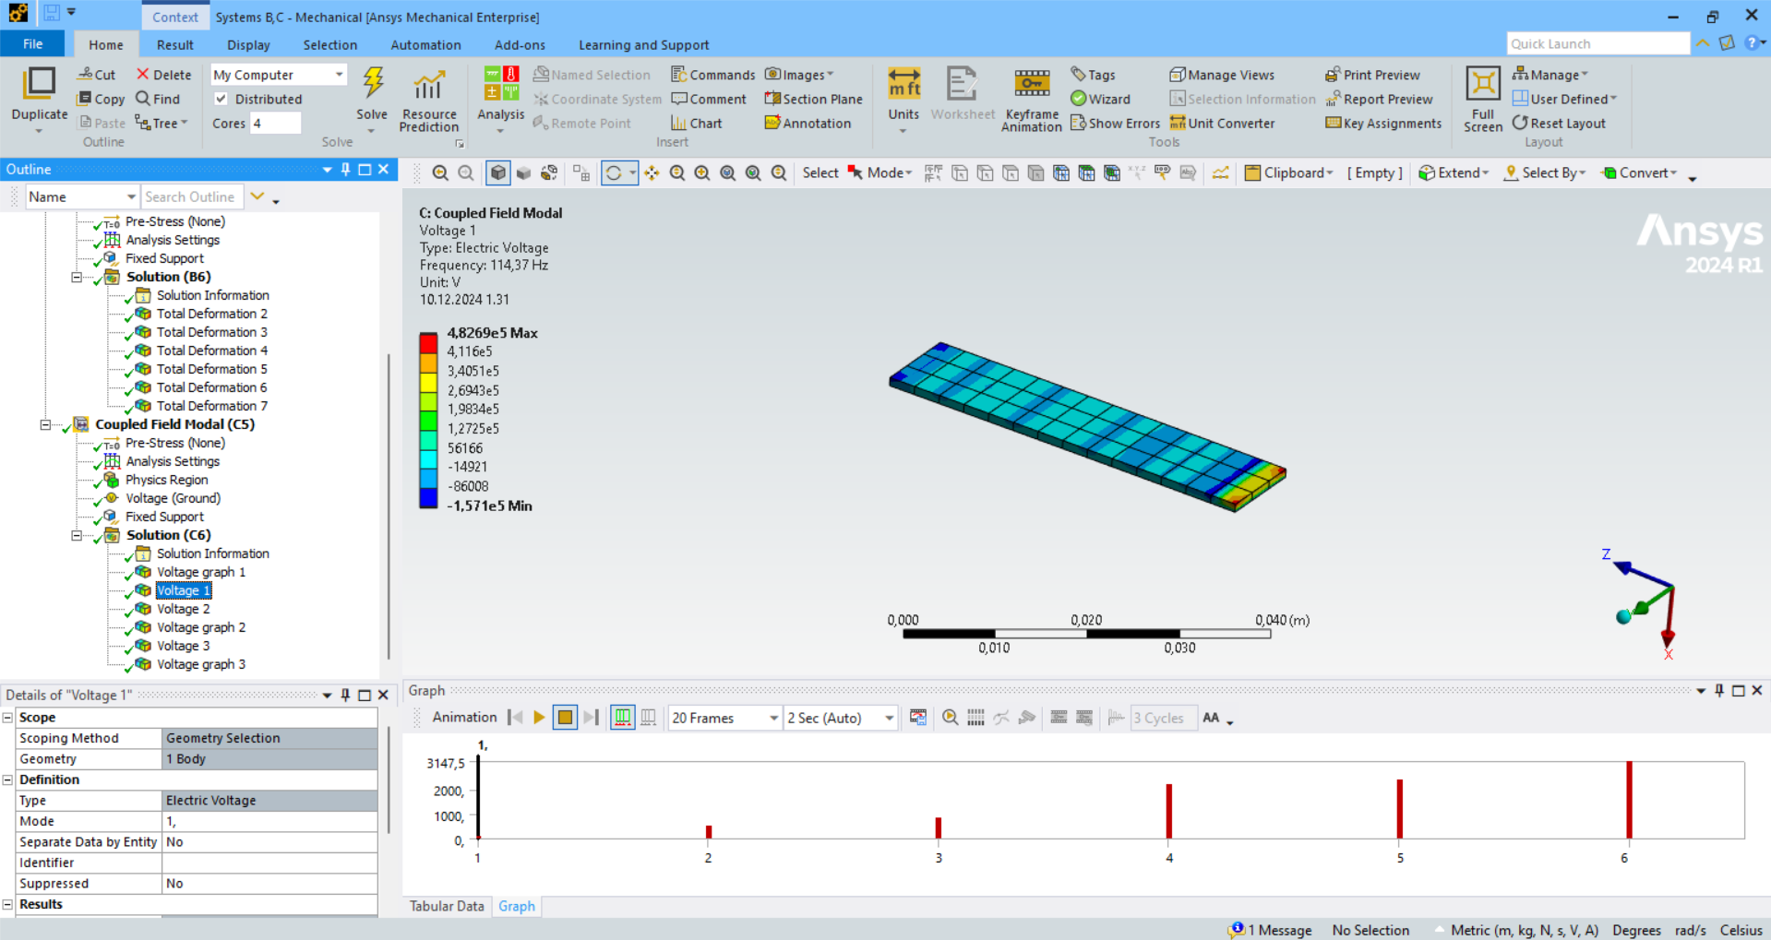
Task: Open the Select By dropdown
Action: [x=1544, y=173]
